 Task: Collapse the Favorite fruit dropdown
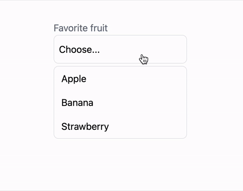click(x=120, y=49)
